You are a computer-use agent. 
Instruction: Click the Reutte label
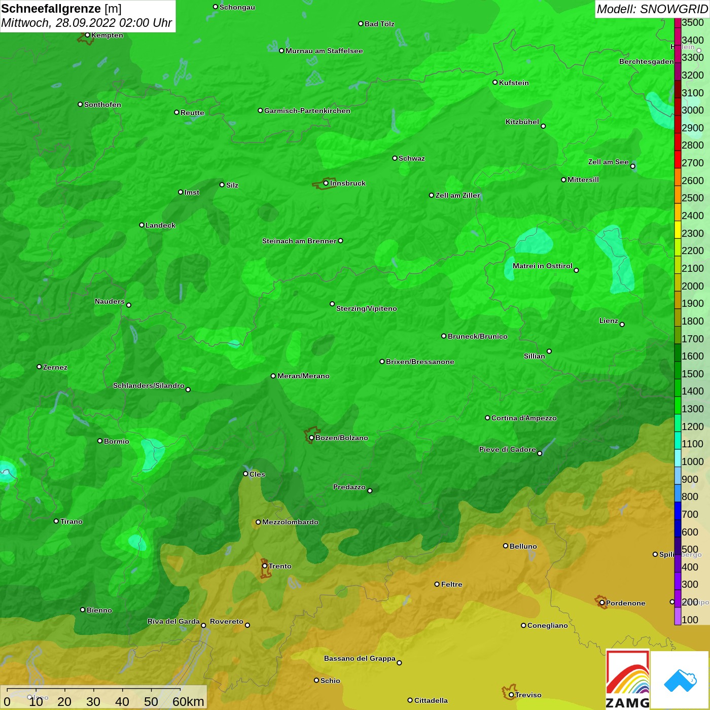coord(192,113)
